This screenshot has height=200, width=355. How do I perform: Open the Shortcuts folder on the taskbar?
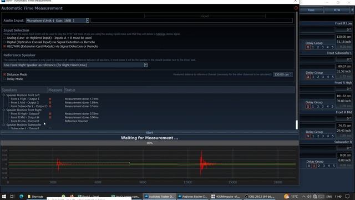(35, 196)
